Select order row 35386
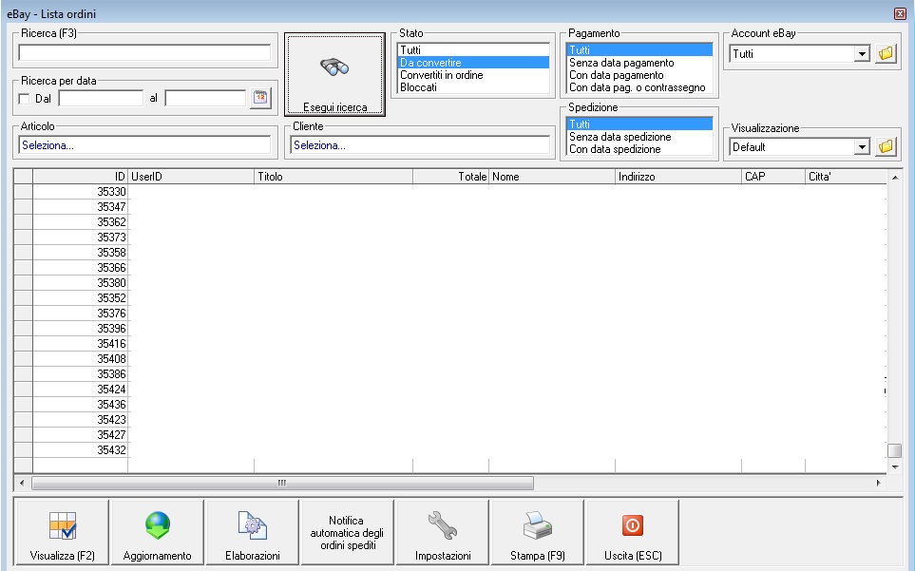Viewport: 915px width, 571px height. [x=81, y=373]
